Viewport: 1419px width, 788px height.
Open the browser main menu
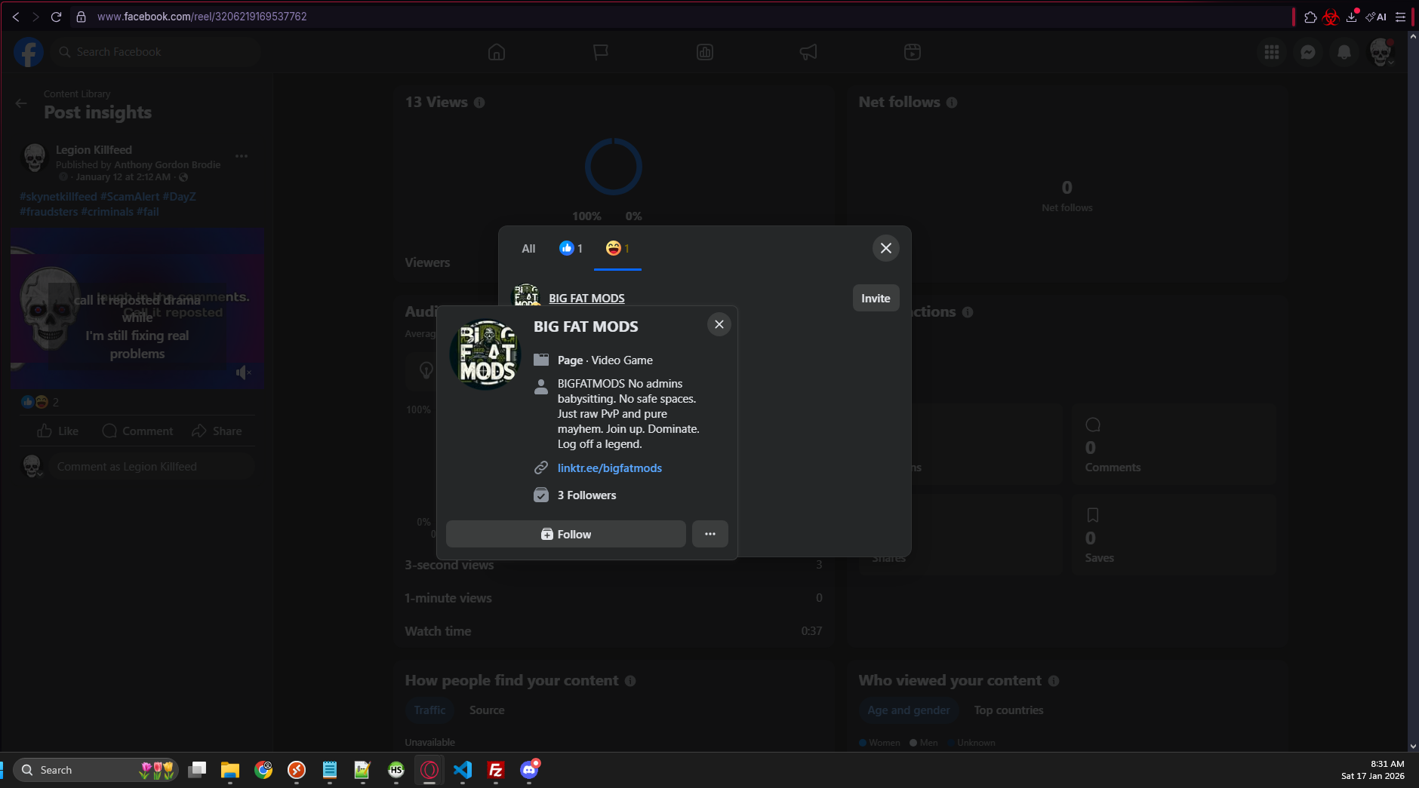(x=1401, y=17)
